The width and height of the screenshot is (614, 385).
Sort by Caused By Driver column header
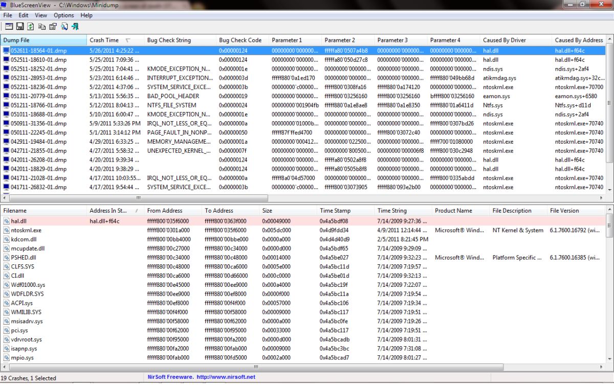(517, 40)
